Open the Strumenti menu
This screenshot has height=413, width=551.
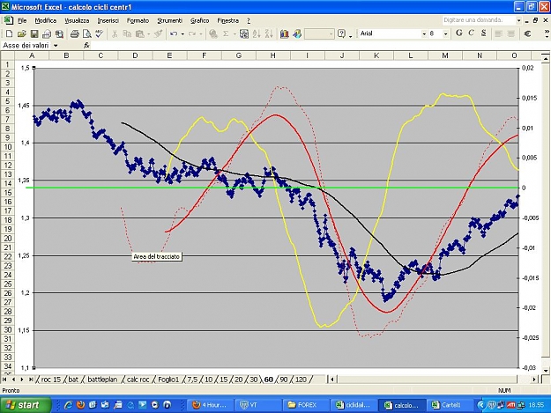(x=170, y=21)
